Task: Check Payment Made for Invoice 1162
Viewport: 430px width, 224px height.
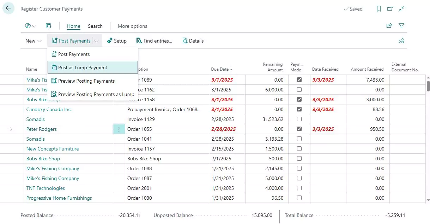Action: tap(299, 89)
